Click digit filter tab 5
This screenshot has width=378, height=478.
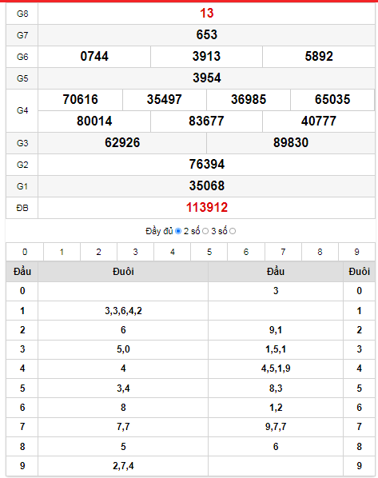click(x=209, y=252)
